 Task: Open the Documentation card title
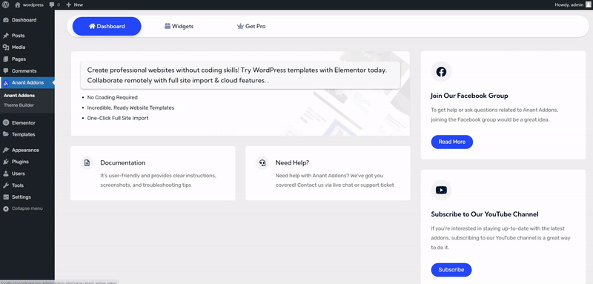[x=122, y=162]
